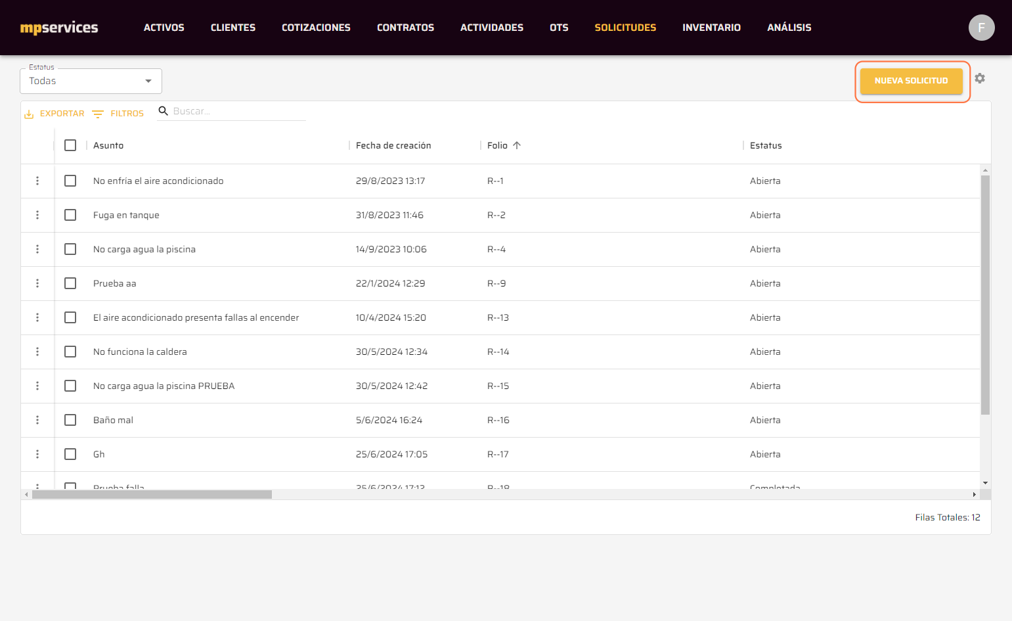The width and height of the screenshot is (1012, 621).
Task: Select the 'Fuga en tanque' row checkbox
Action: click(70, 215)
